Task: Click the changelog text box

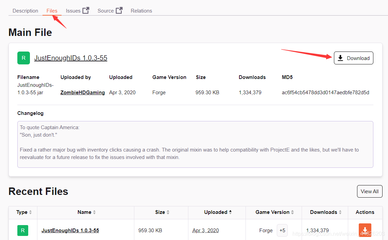Action: click(195, 144)
